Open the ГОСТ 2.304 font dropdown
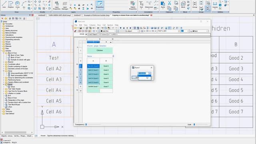256x144 pixels. (x=179, y=31)
